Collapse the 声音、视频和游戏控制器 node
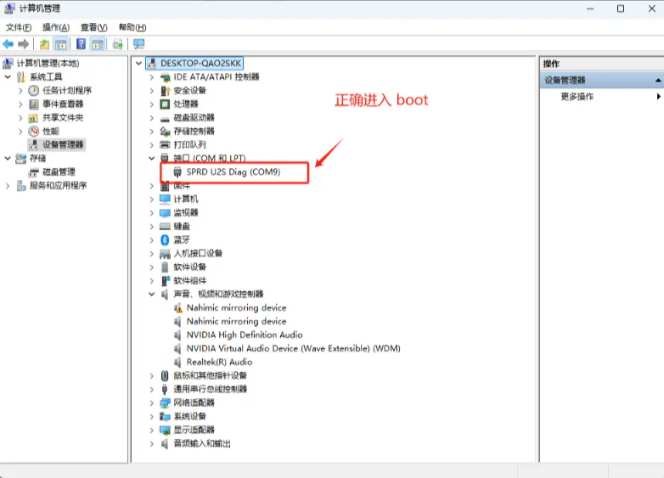This screenshot has height=478, width=664. 152,295
